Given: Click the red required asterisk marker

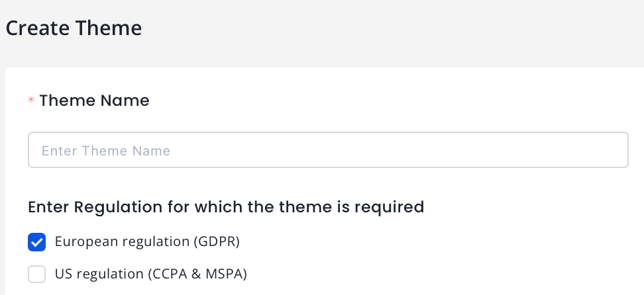Looking at the screenshot, I should pos(30,101).
